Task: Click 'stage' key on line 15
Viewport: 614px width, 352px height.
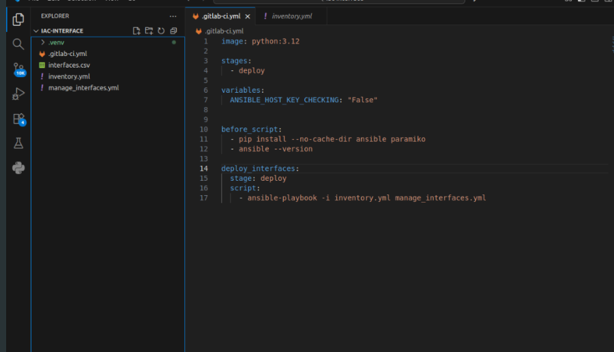Action: [241, 179]
